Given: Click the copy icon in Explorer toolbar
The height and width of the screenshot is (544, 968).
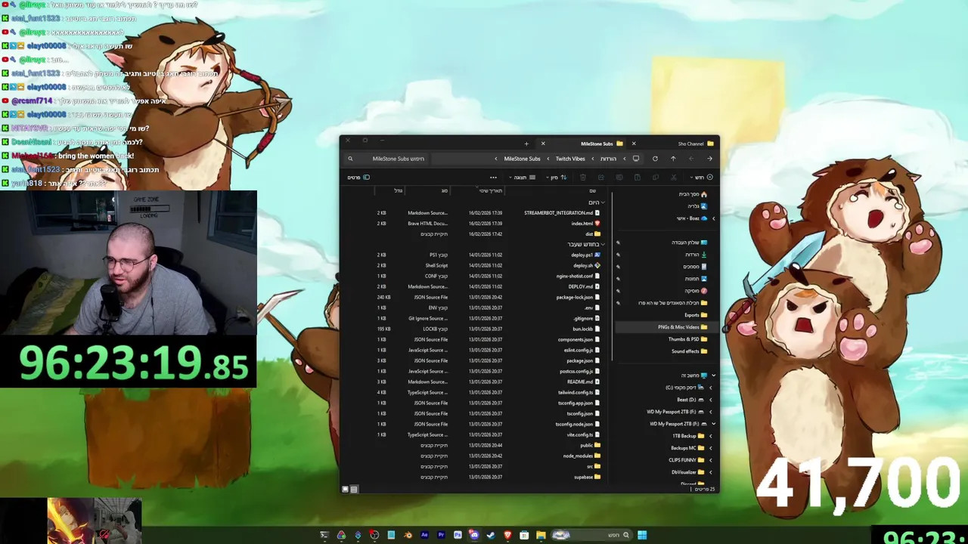Looking at the screenshot, I should tap(656, 178).
